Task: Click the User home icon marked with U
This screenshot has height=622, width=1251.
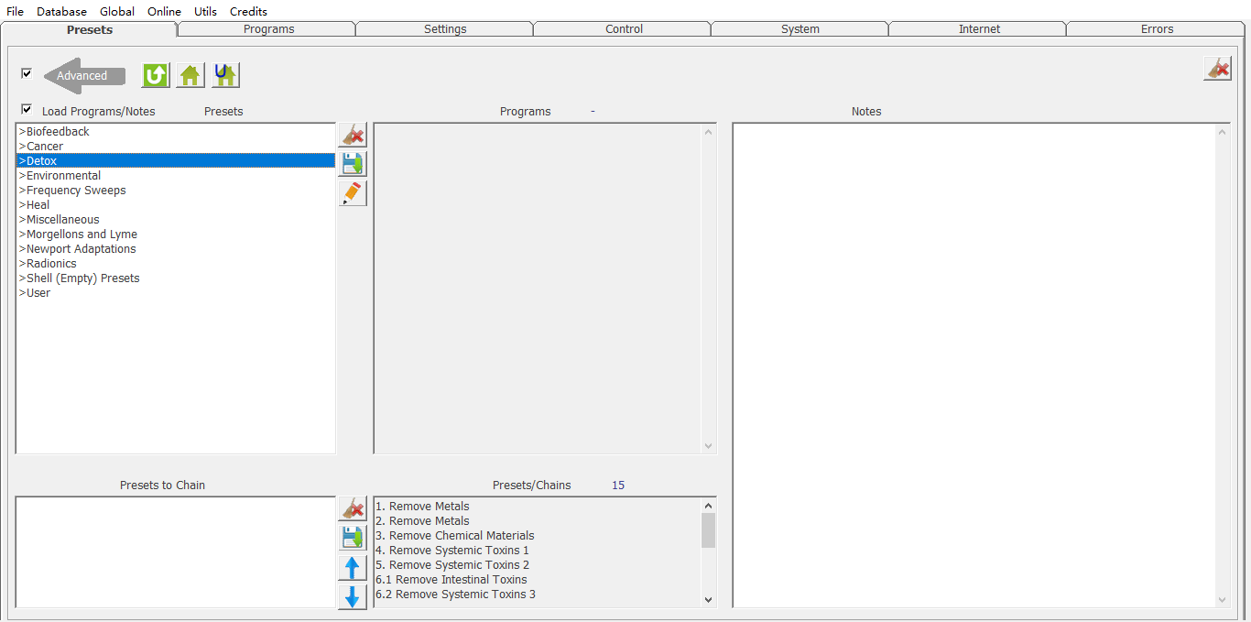Action: point(225,75)
